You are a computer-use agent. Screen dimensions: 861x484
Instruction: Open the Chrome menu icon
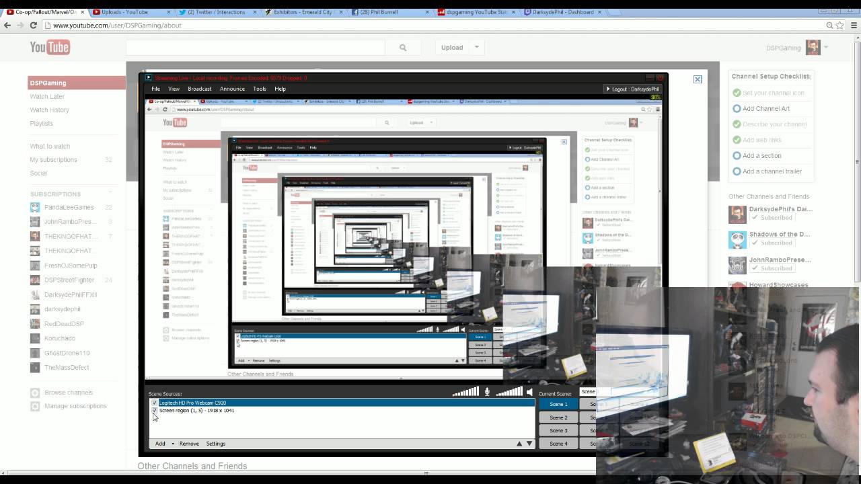coord(853,26)
